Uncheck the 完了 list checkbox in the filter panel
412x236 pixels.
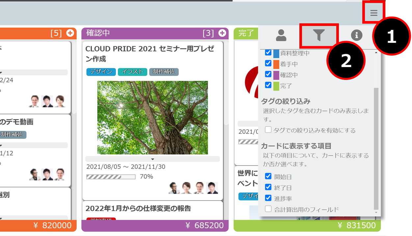268,85
